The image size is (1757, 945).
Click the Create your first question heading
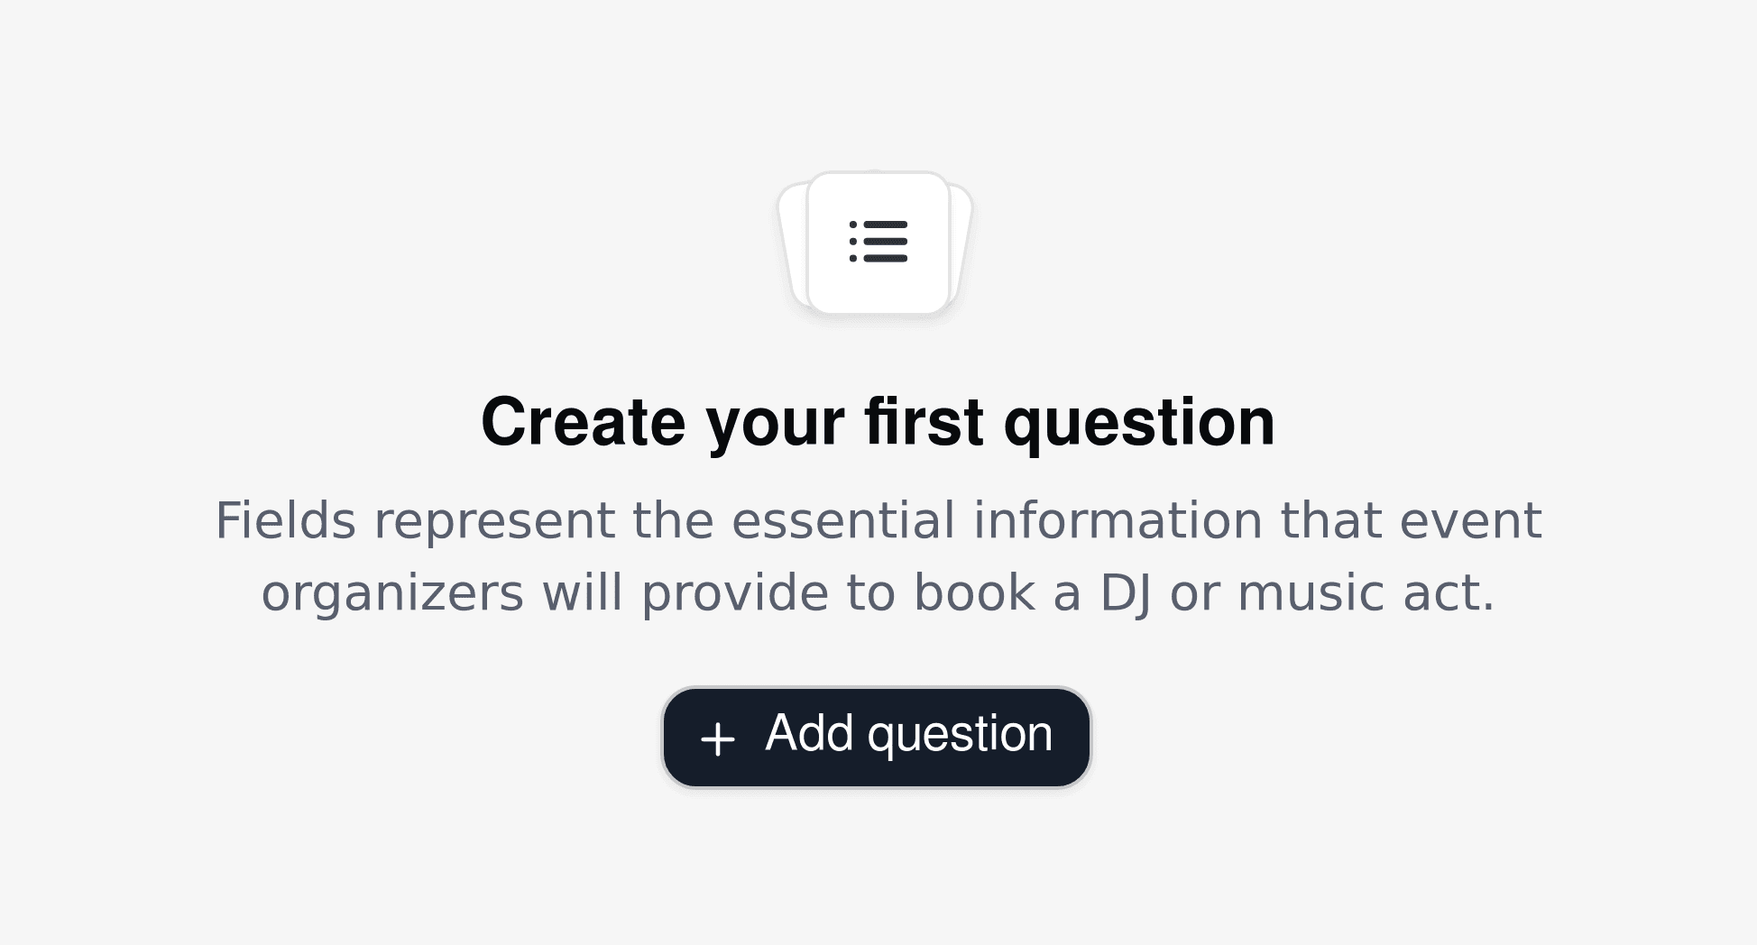coord(878,421)
